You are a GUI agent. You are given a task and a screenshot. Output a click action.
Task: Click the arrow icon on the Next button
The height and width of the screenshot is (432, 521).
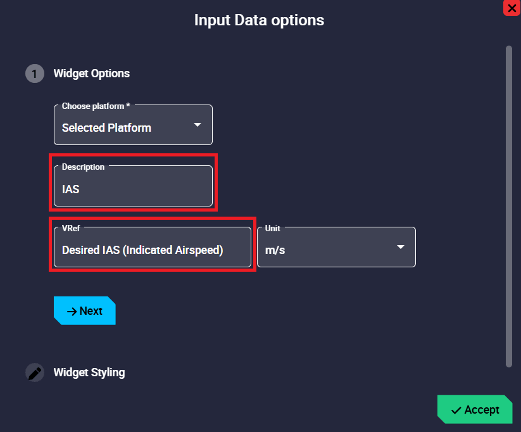click(72, 311)
